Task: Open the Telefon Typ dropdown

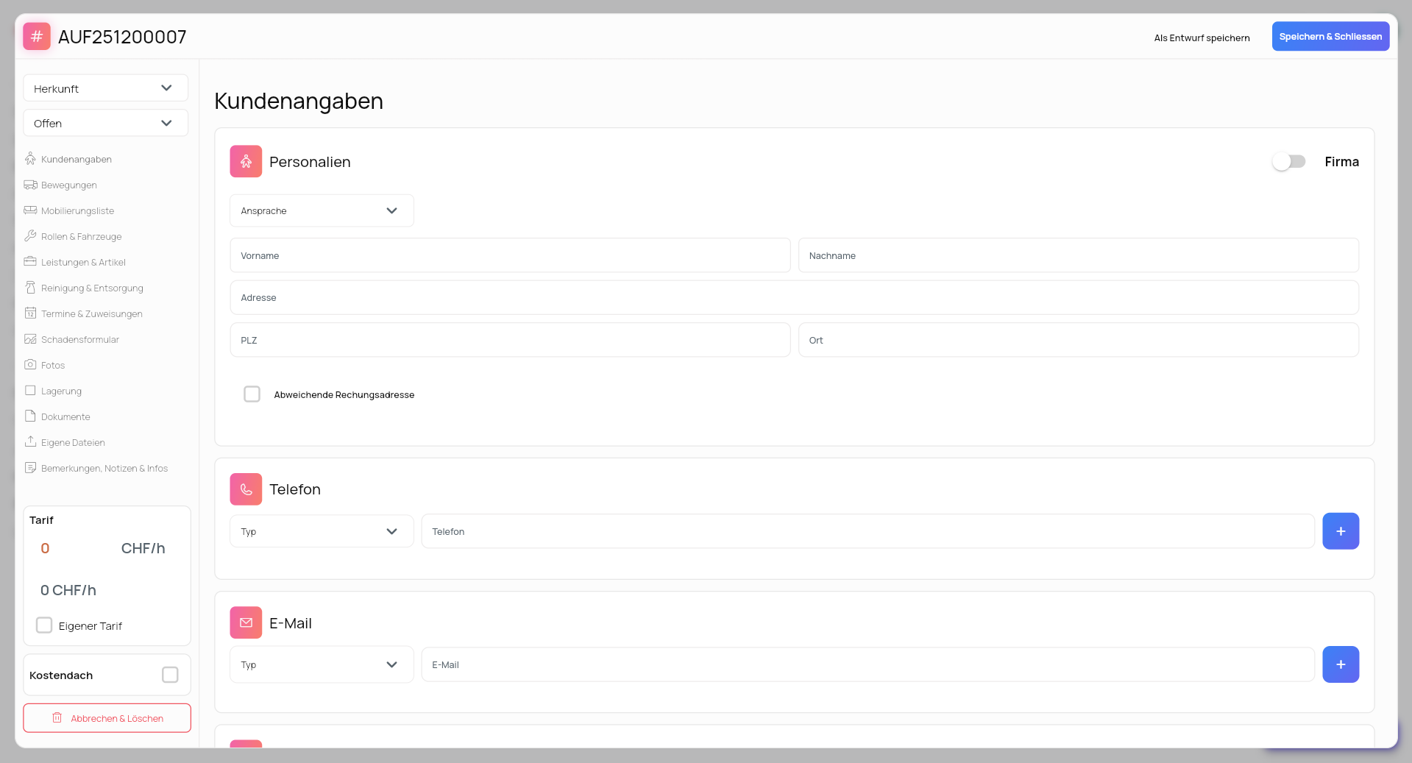Action: tap(322, 531)
